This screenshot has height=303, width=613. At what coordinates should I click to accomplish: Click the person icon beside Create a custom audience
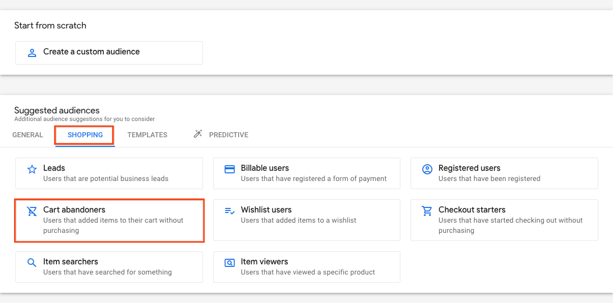pyautogui.click(x=32, y=52)
